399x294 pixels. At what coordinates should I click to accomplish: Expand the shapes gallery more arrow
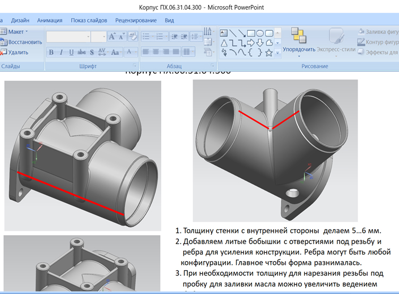[277, 52]
